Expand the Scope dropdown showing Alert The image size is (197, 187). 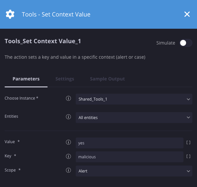(134, 171)
